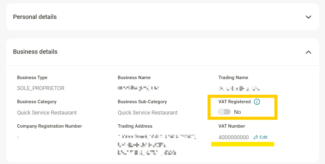Click the blurred Trading Name value
The image size is (325, 164).
239,89
